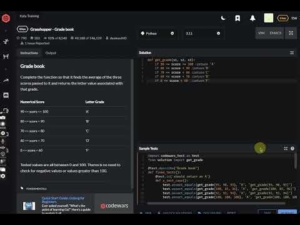Enable EMACS editor mode
The height and width of the screenshot is (225, 300).
tap(276, 33)
